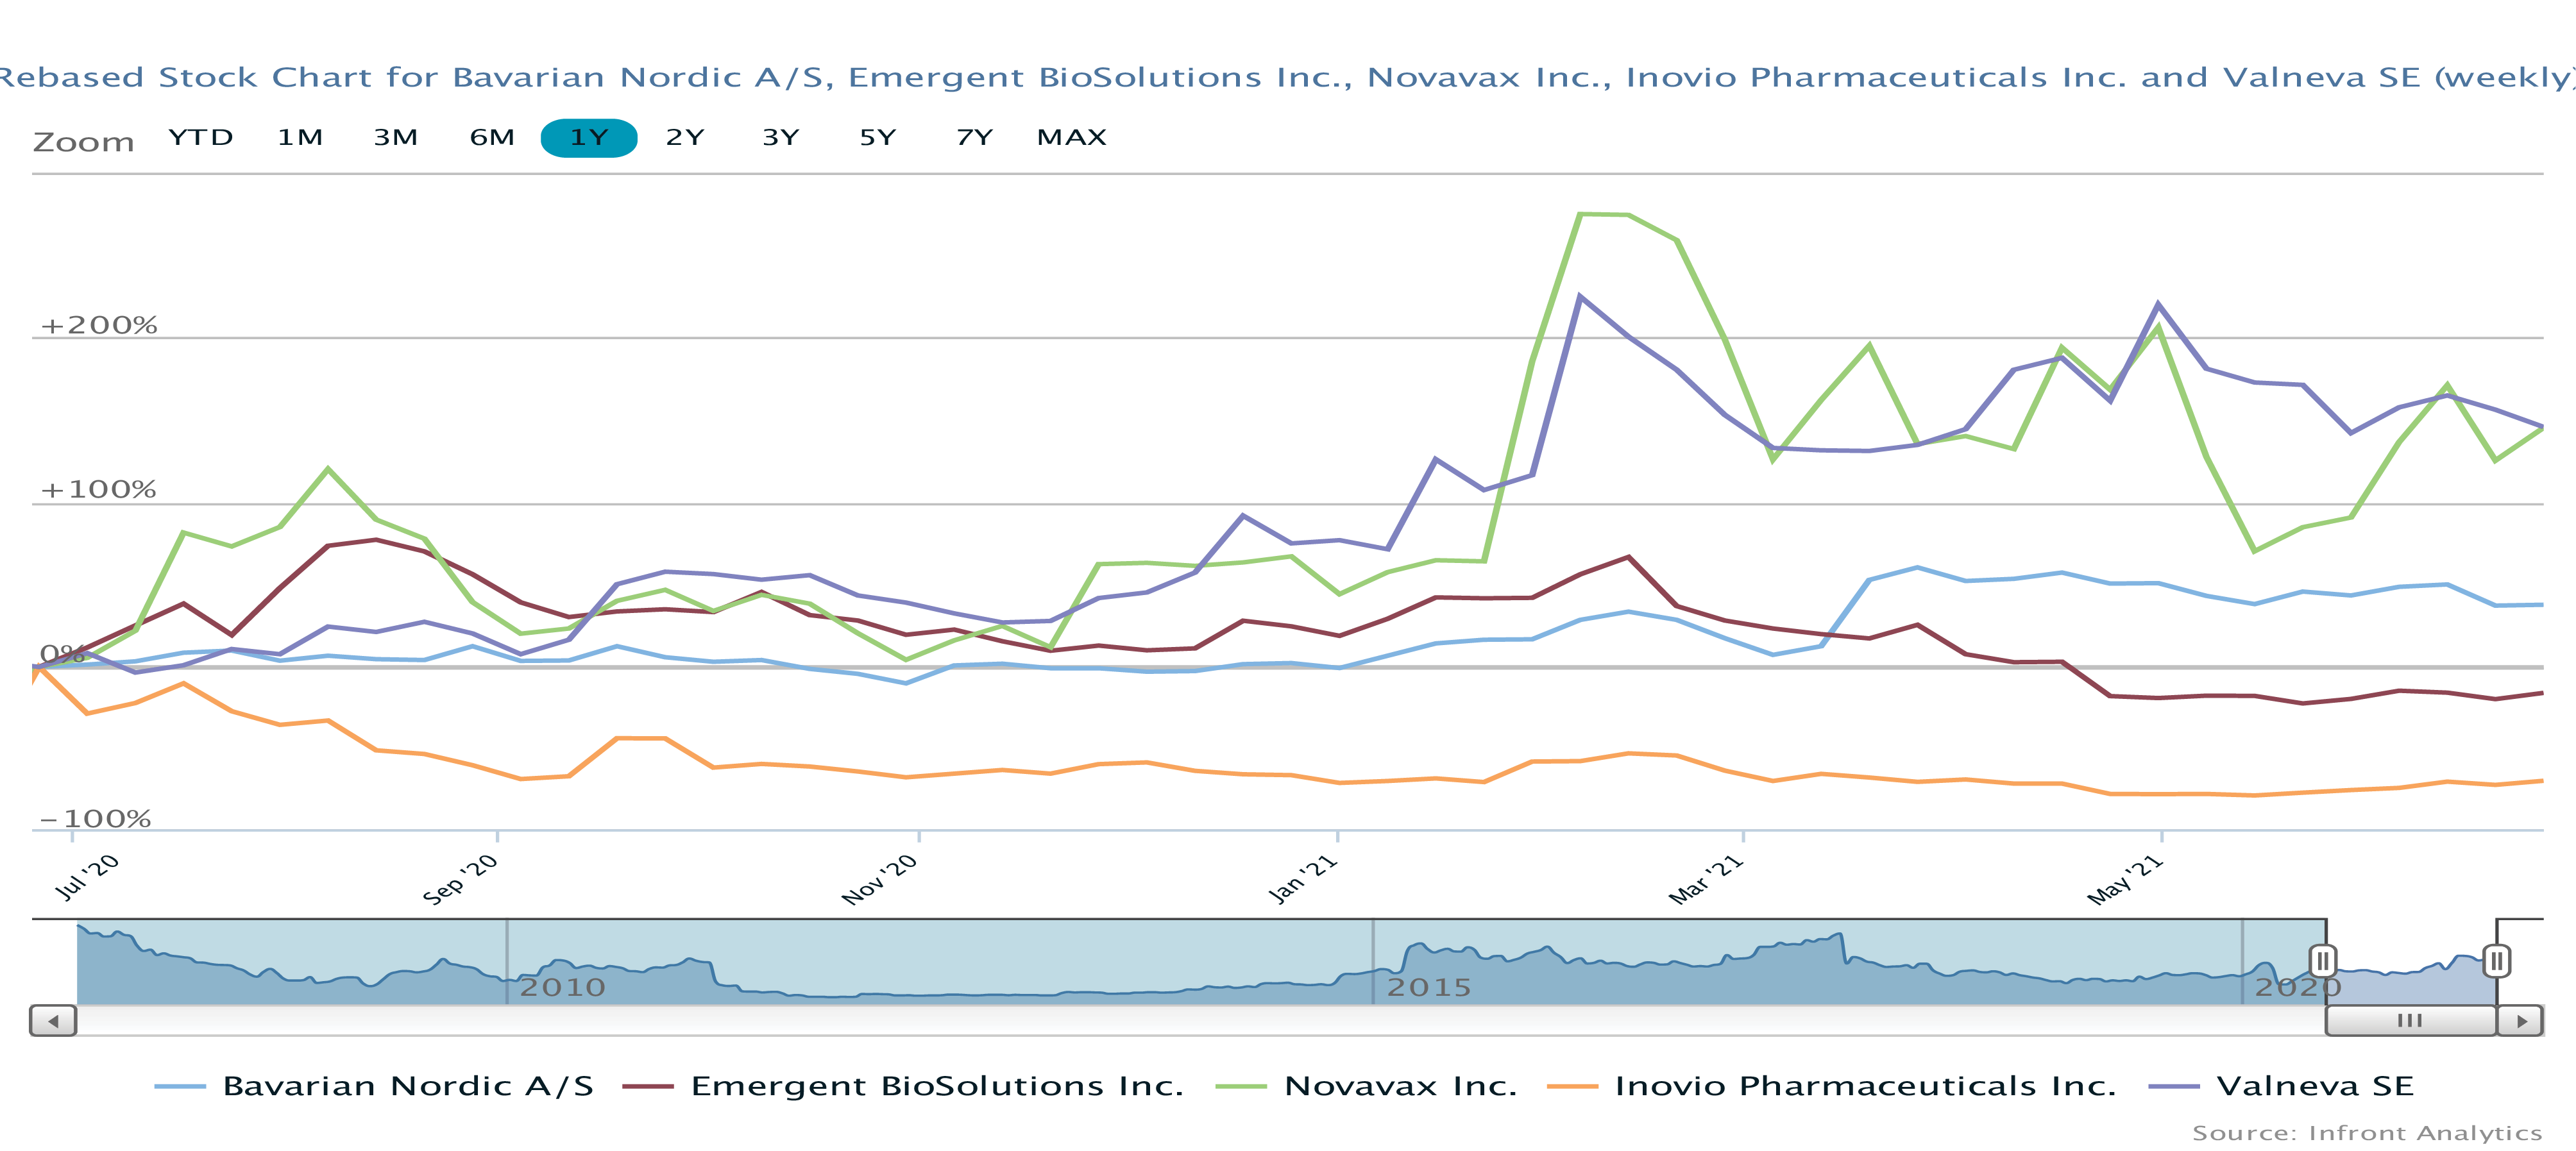The height and width of the screenshot is (1151, 2576).
Task: Zoom chart to 5Y
Action: click(x=878, y=138)
